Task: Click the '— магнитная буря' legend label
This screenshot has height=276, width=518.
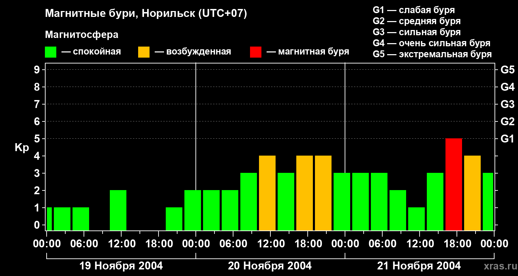Action: pyautogui.click(x=308, y=52)
